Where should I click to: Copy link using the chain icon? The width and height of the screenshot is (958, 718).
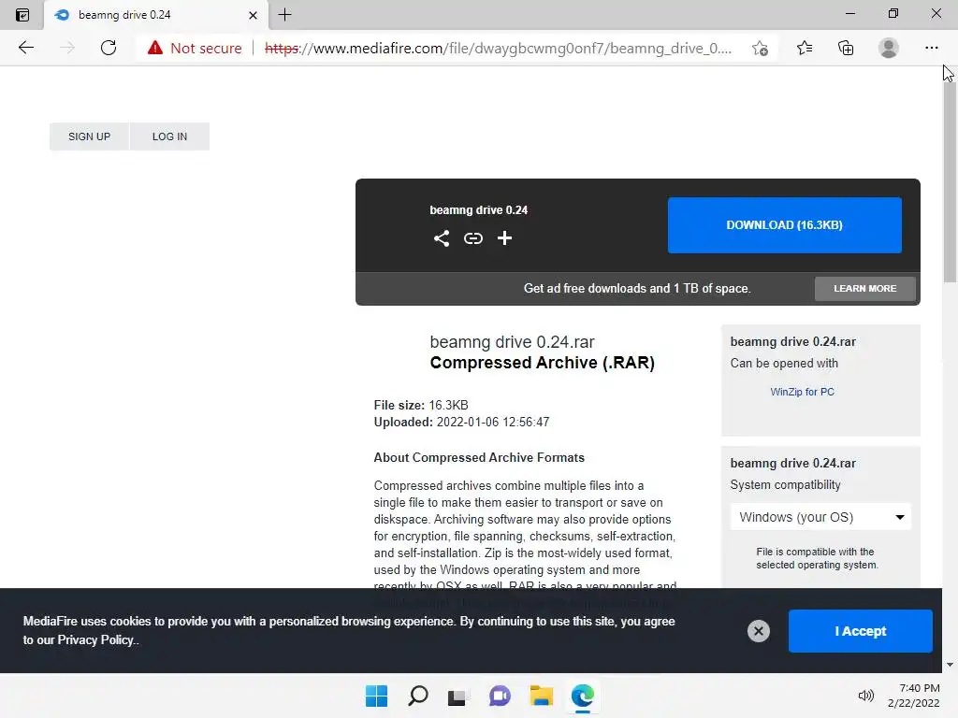point(472,238)
